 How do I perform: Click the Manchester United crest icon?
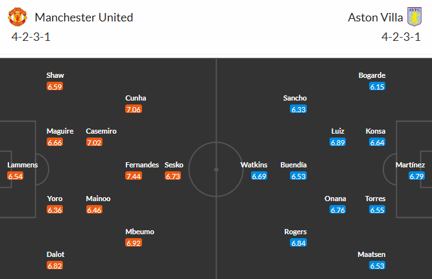tap(18, 17)
